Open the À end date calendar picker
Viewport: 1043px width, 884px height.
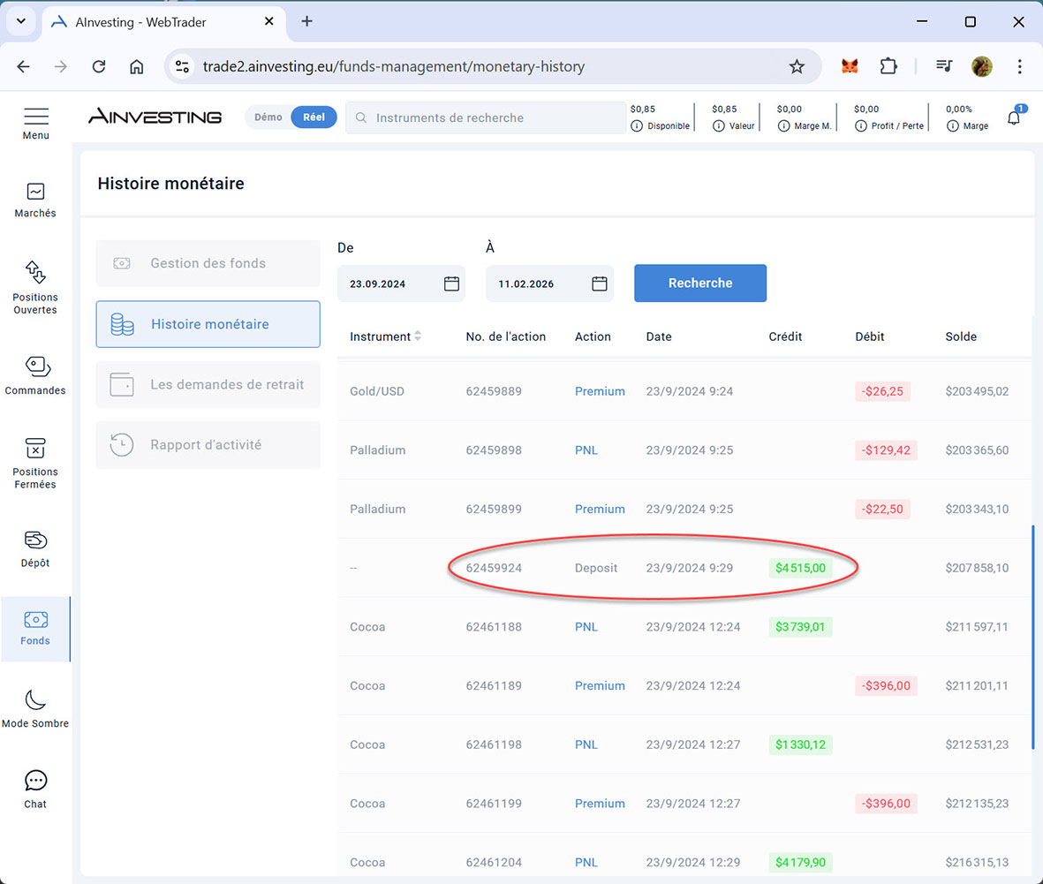click(600, 283)
